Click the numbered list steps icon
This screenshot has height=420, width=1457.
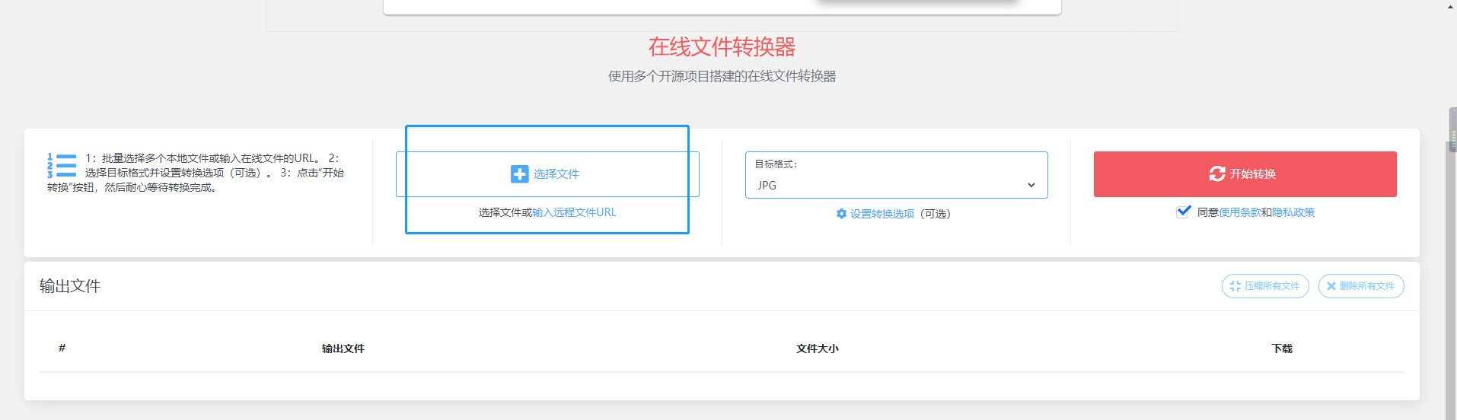click(x=62, y=165)
